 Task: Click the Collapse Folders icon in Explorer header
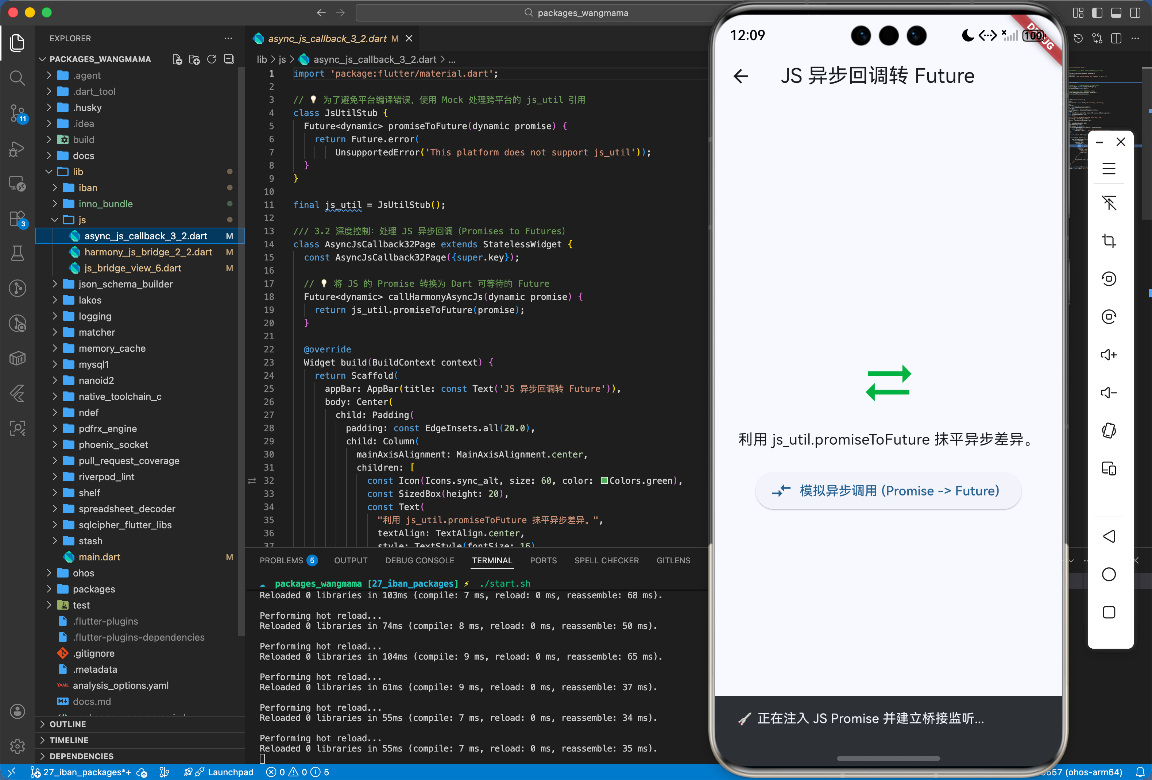click(x=229, y=58)
